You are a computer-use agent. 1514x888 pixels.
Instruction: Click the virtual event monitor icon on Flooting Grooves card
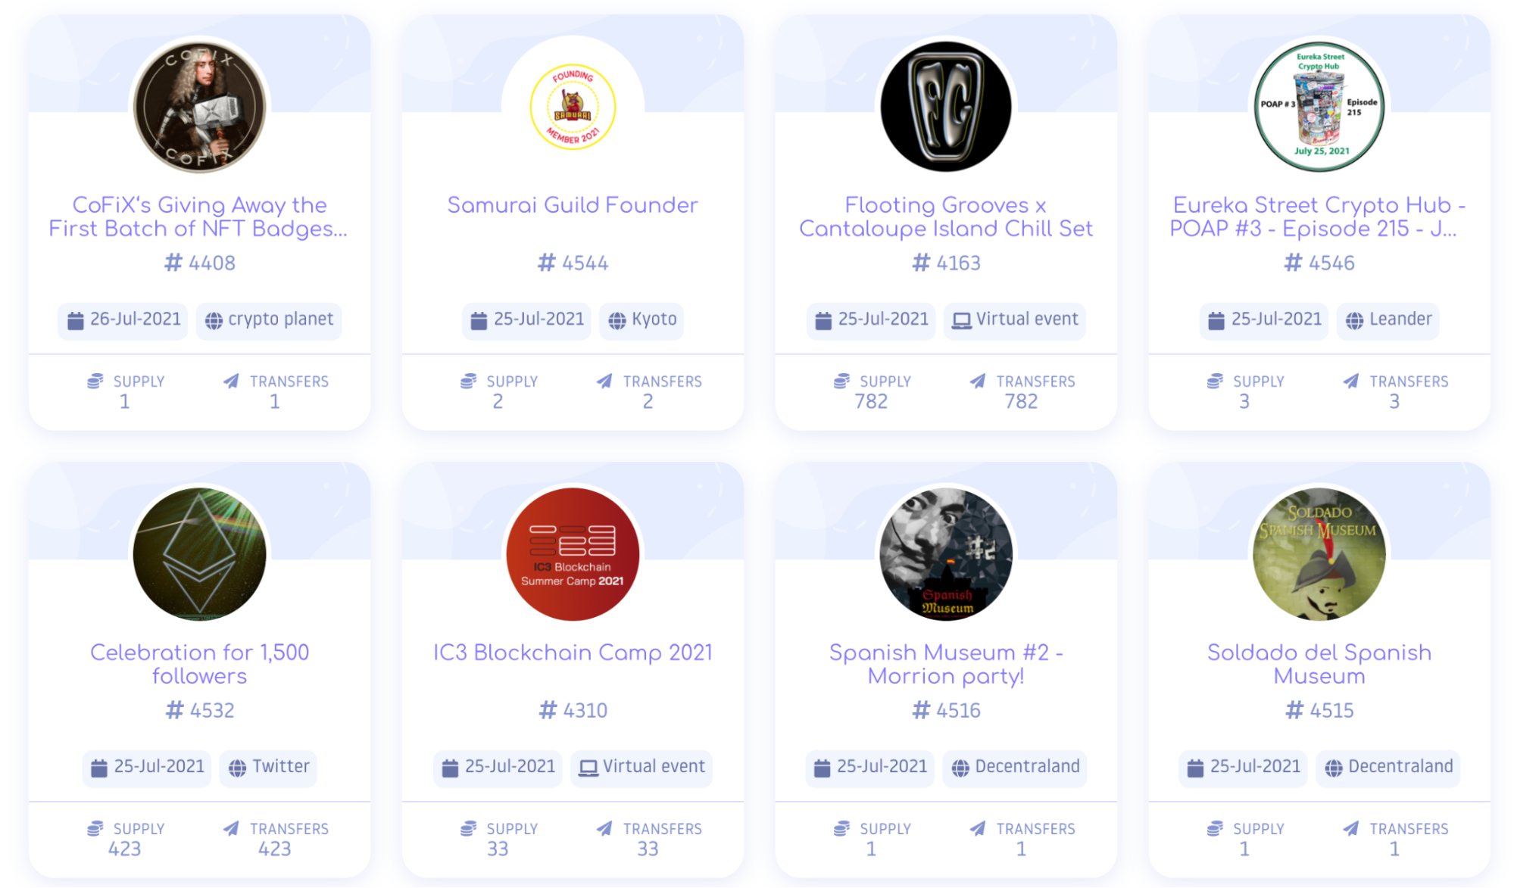961,319
